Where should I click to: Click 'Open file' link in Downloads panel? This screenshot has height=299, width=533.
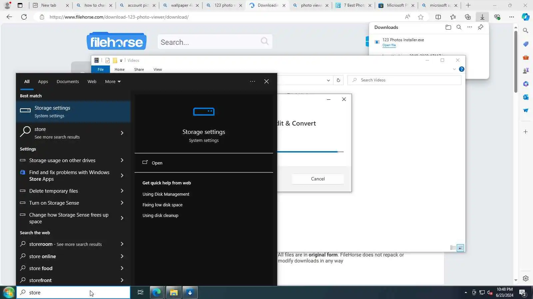[389, 45]
